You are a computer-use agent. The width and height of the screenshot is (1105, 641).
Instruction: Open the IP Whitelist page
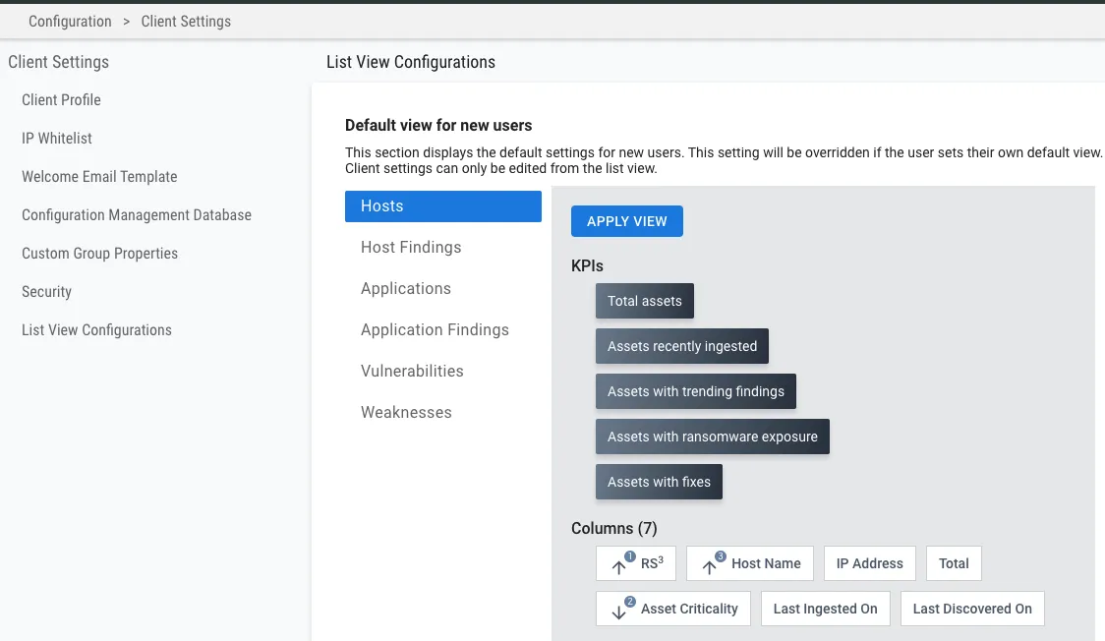pyautogui.click(x=57, y=138)
